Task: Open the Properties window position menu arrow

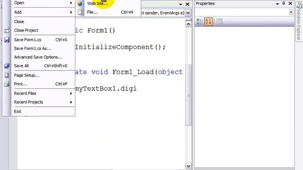Action: (277, 4)
